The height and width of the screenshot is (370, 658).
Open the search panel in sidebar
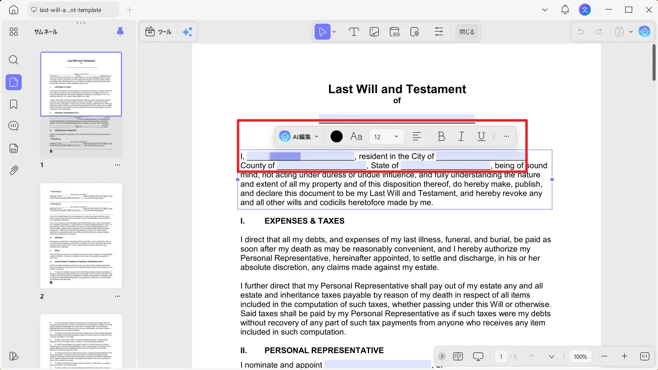tap(14, 60)
